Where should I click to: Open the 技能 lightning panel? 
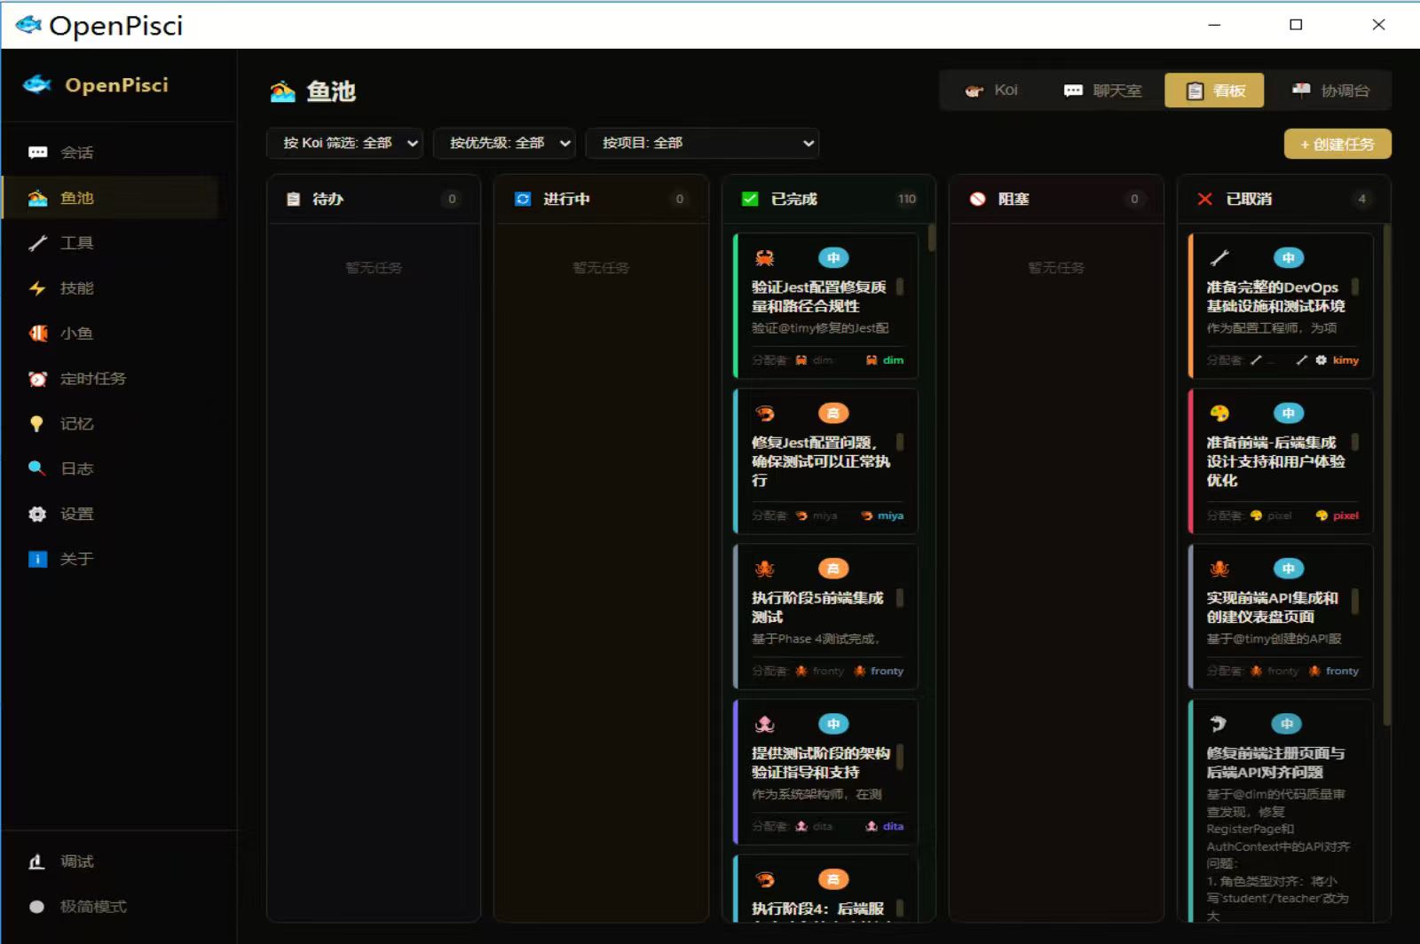click(x=76, y=287)
